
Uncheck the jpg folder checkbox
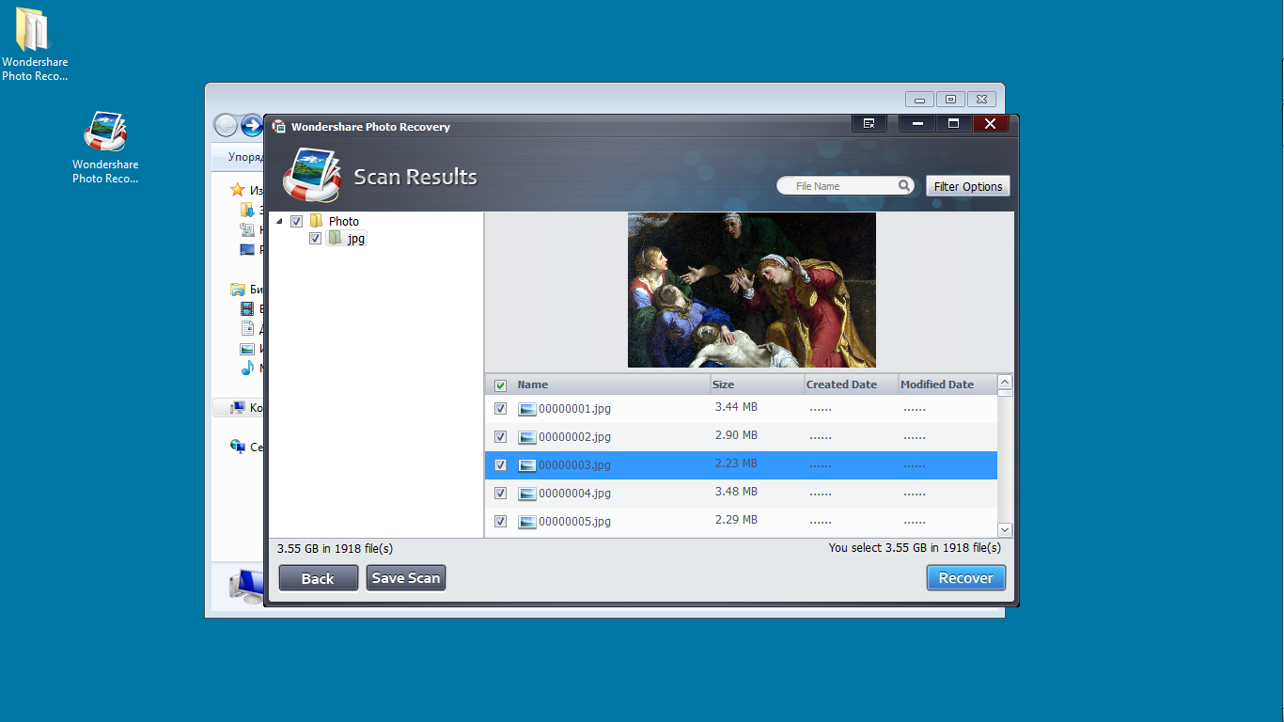(315, 239)
